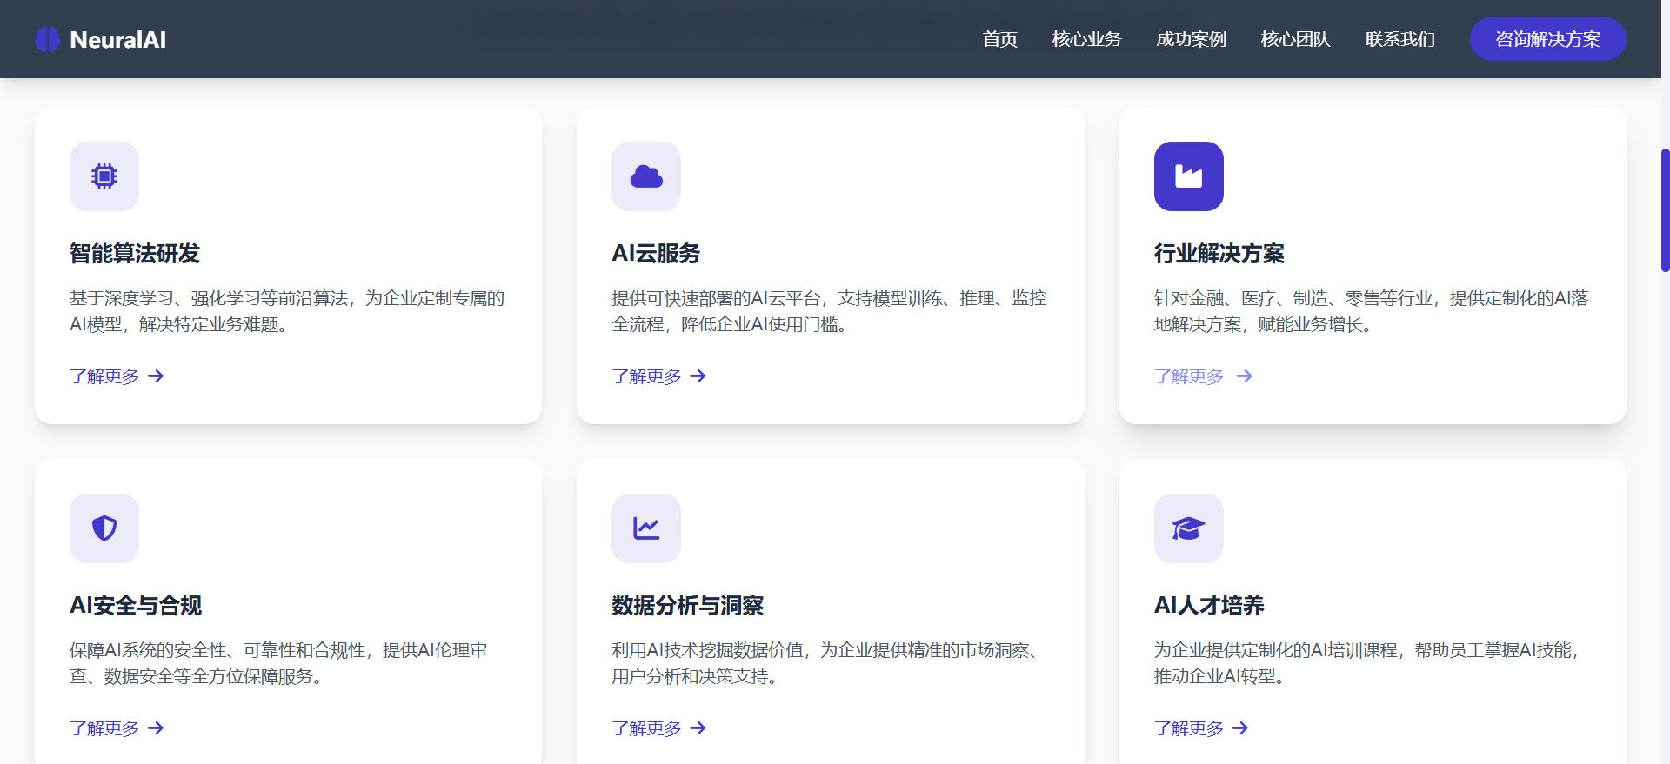Click the factory icon for 行业解决方案
Viewport: 1670px width, 764px height.
click(1188, 176)
